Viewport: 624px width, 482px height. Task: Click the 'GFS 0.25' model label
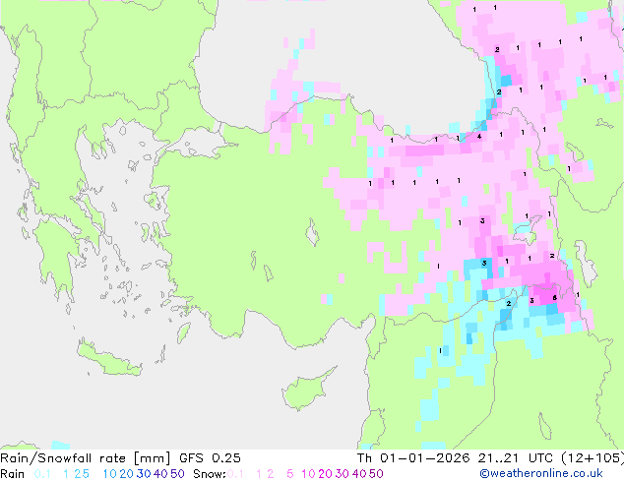pos(210,458)
